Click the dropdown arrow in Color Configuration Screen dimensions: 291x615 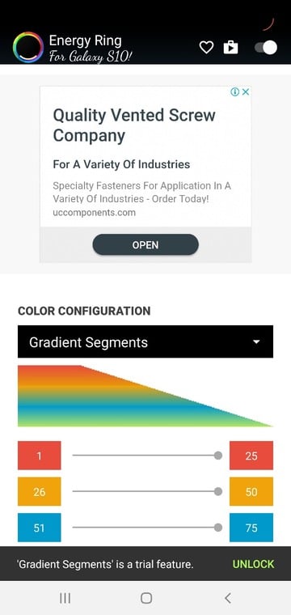click(256, 342)
